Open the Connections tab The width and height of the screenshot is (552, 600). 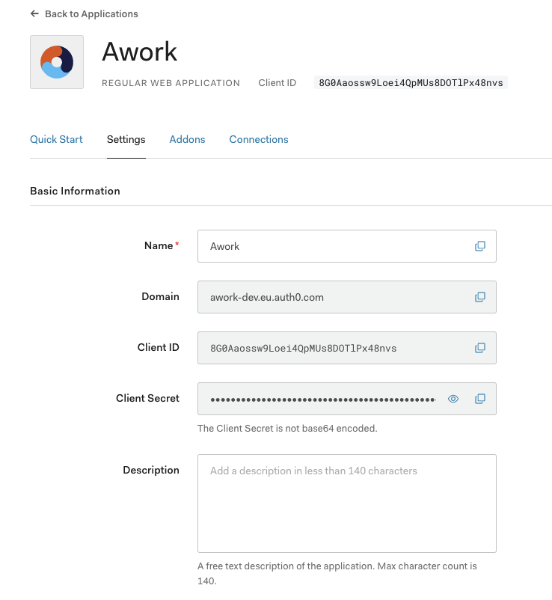tap(259, 139)
